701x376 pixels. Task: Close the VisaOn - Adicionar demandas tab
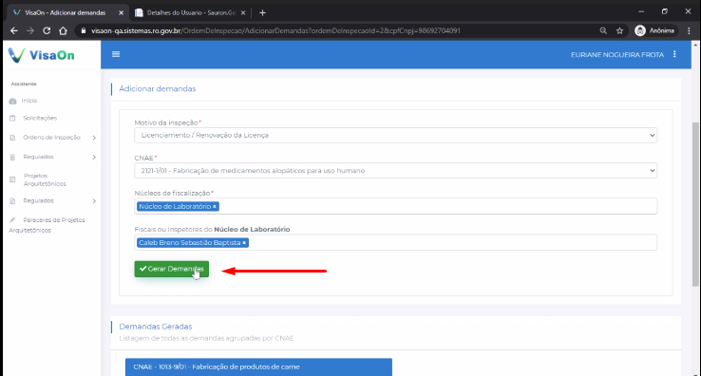point(122,13)
